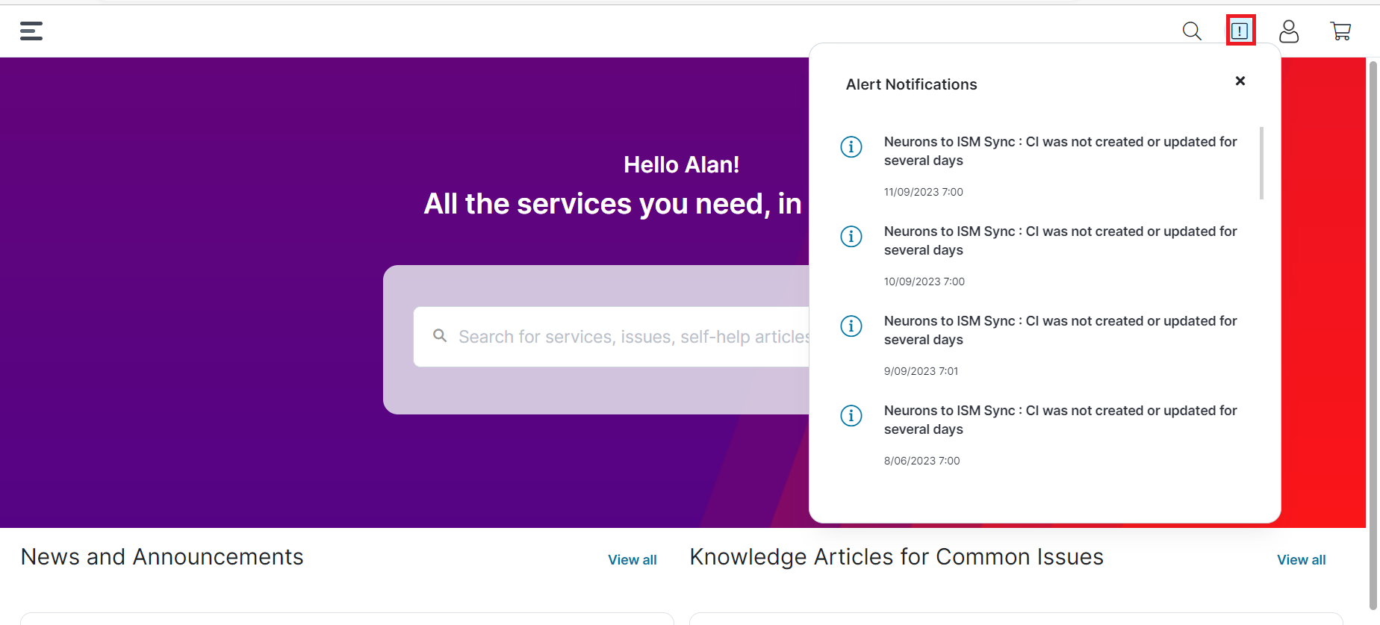Open the alert dated 9/09/2023 7:01
This screenshot has width=1380, height=625.
tap(1060, 330)
